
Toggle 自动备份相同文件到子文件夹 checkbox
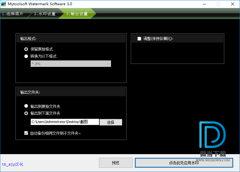coord(26,133)
